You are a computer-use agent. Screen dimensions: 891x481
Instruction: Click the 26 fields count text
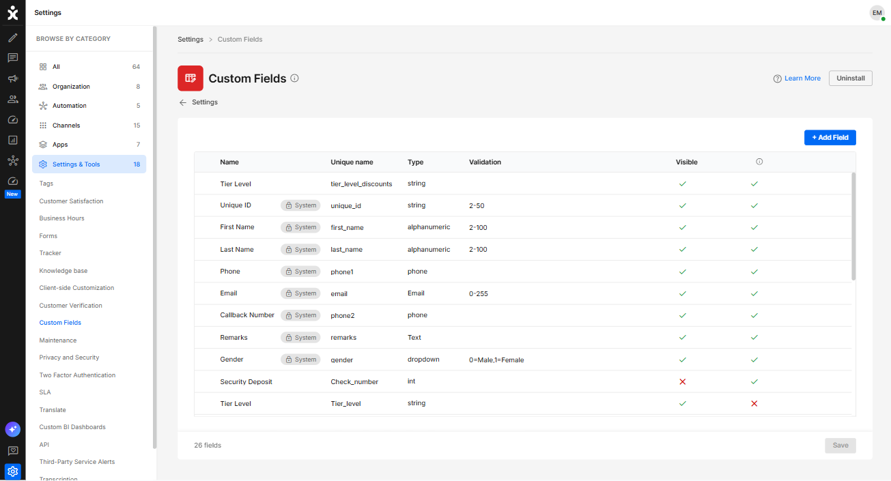(x=208, y=446)
